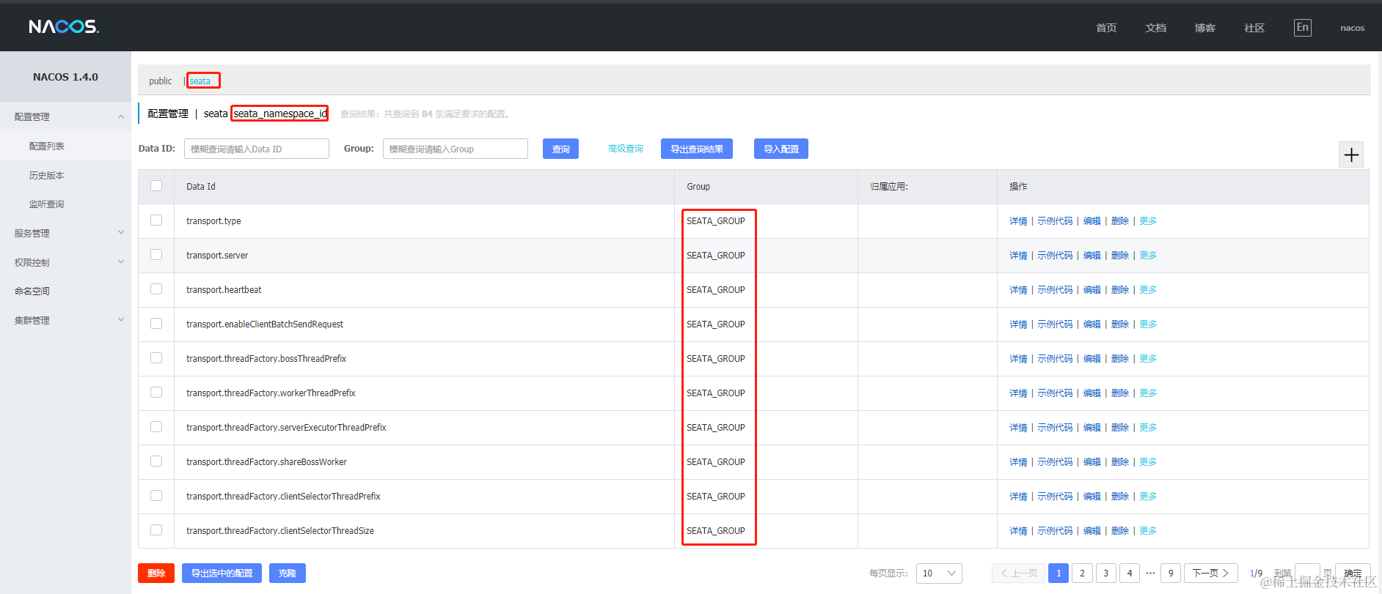Open the page size dropdown showing 10
This screenshot has width=1382, height=594.
coord(939,573)
